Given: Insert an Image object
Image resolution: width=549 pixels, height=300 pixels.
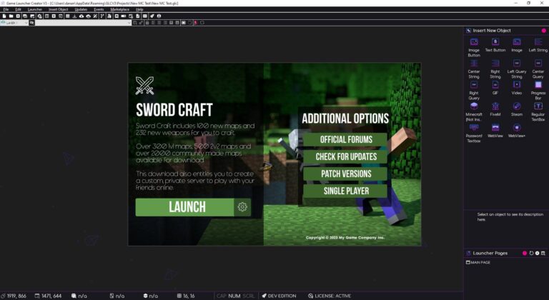Looking at the screenshot, I should [x=516, y=45].
